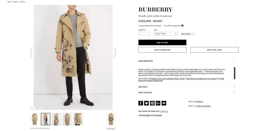The height and width of the screenshot is (131, 265).
Task: Play the product video thumbnail
Action: point(111,119)
